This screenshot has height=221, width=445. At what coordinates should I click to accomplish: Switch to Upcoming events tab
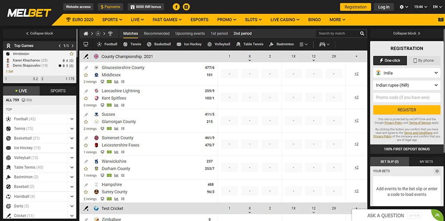(x=190, y=33)
